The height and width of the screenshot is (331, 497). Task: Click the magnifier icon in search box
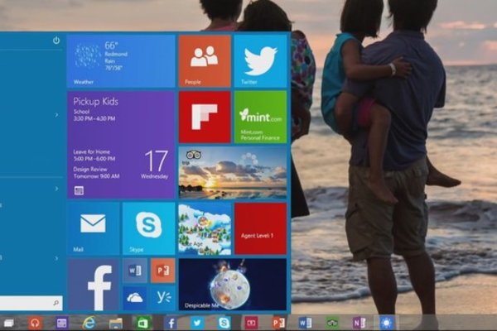55,303
